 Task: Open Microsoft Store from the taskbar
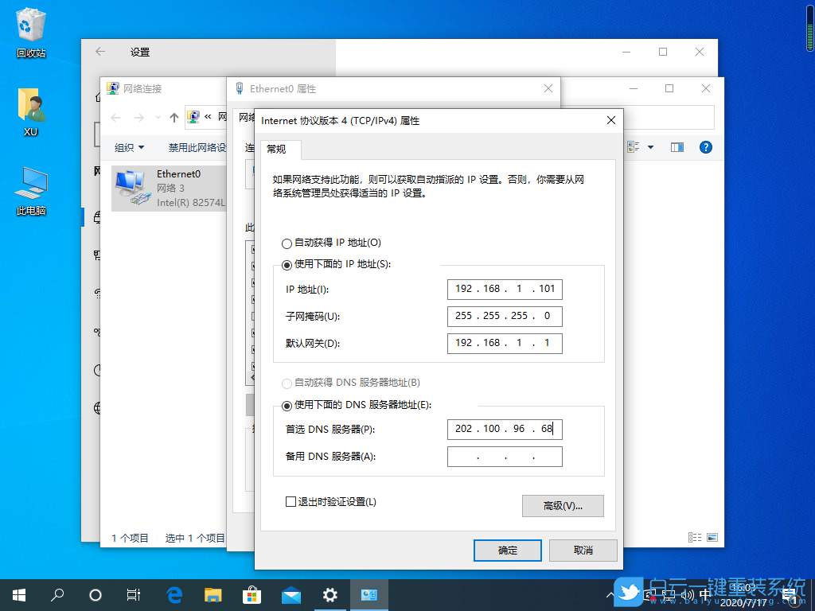pos(252,593)
